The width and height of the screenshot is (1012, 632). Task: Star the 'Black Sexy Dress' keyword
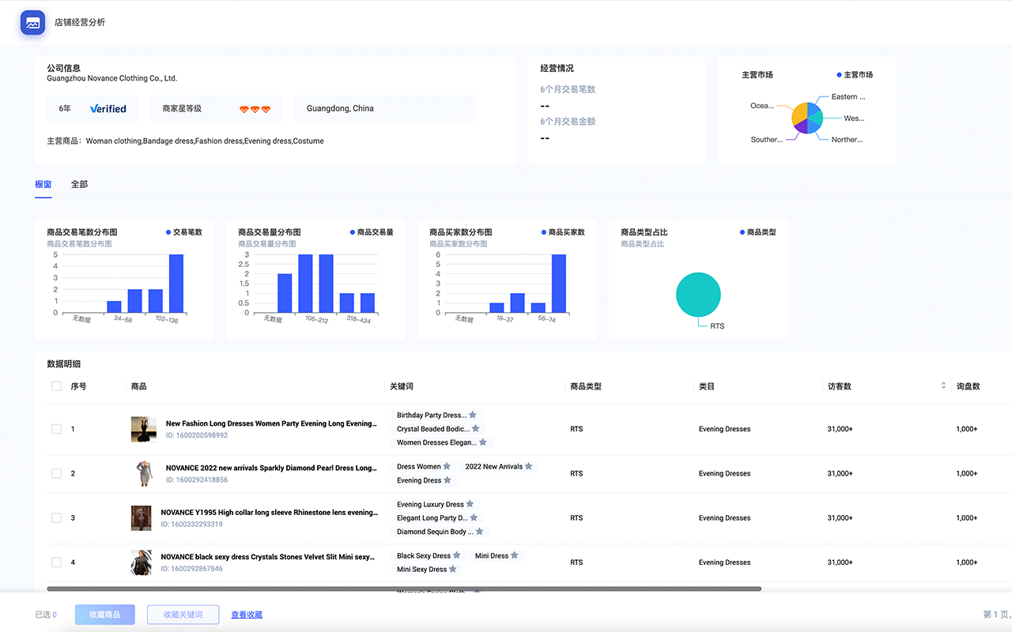[456, 555]
